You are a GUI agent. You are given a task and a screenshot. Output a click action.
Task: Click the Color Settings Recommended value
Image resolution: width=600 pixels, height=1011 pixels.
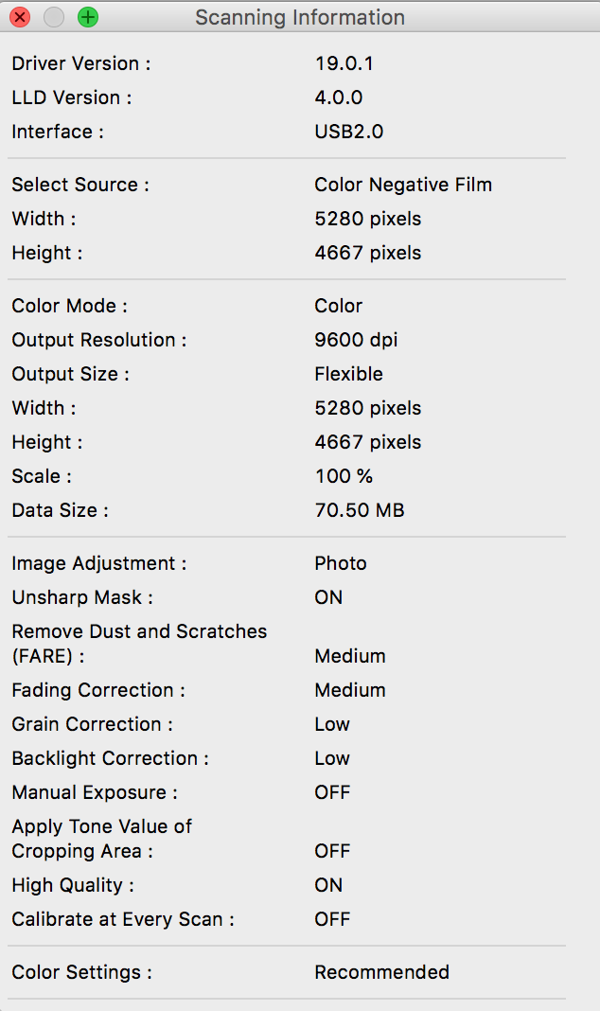point(382,972)
